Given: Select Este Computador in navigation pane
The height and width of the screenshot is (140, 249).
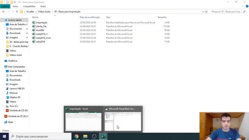Looking at the screenshot, I should pyautogui.click(x=16, y=66).
